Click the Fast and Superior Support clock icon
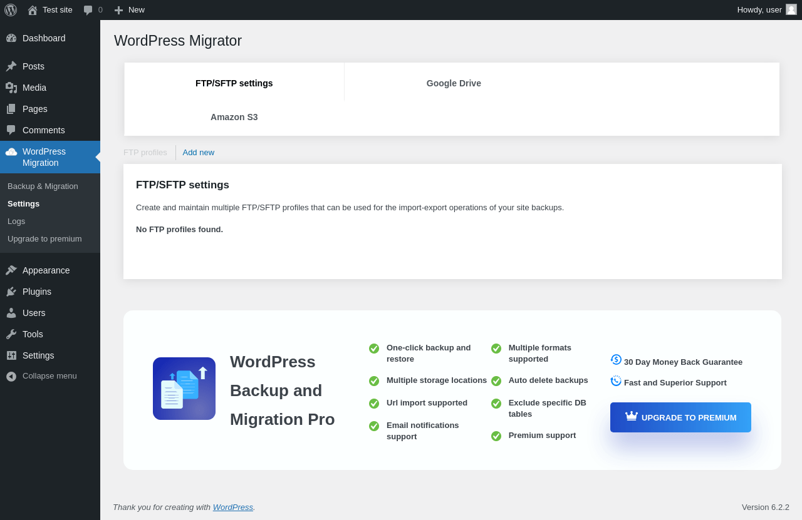802x520 pixels. coord(616,381)
